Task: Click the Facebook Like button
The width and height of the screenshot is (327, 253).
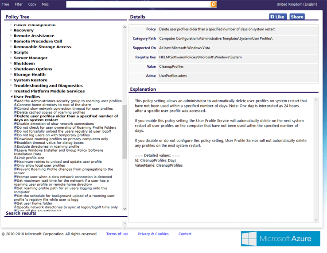Action: click(278, 17)
